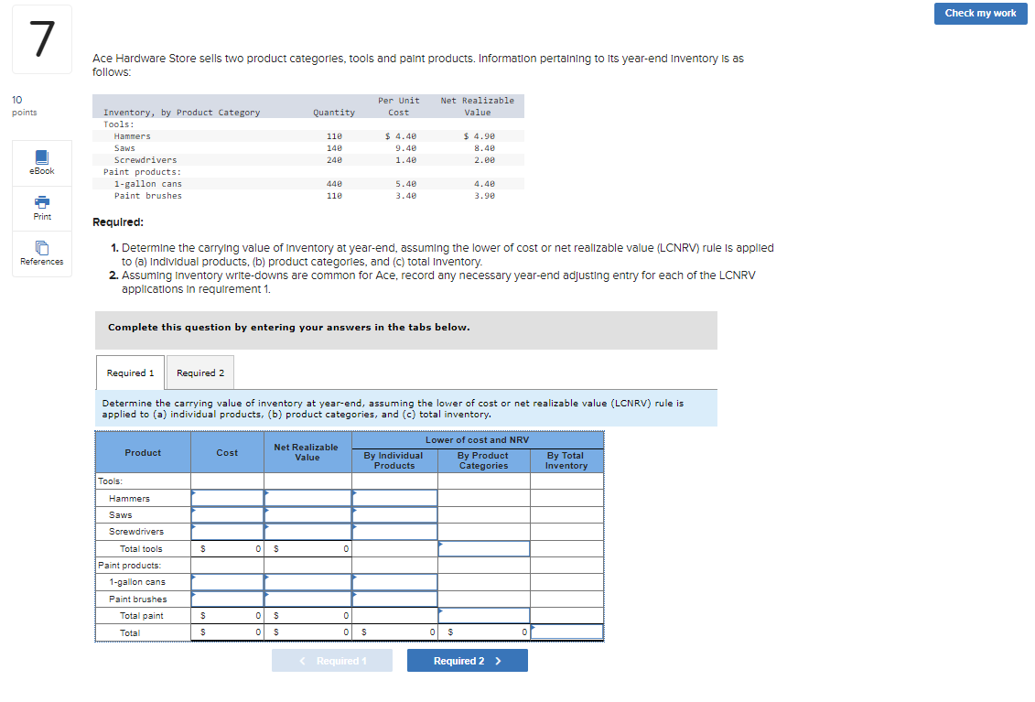
Task: Select the Saws Cost input cell
Action: tap(228, 514)
